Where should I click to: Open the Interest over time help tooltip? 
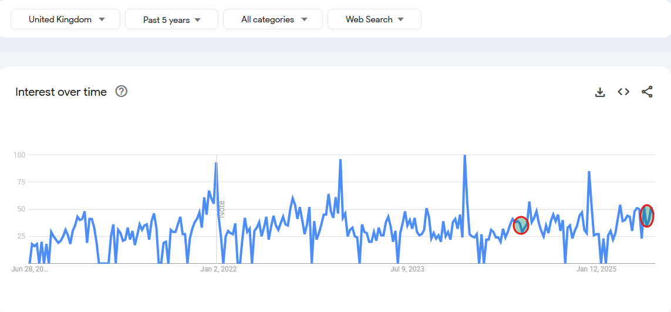click(122, 91)
